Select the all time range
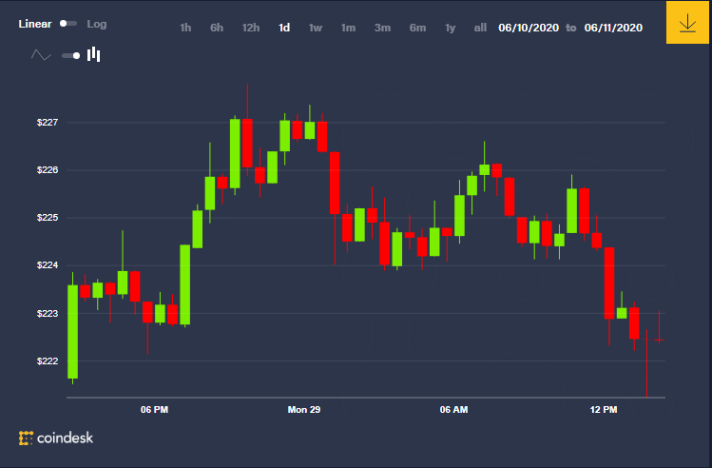The height and width of the screenshot is (468, 712). pos(480,28)
